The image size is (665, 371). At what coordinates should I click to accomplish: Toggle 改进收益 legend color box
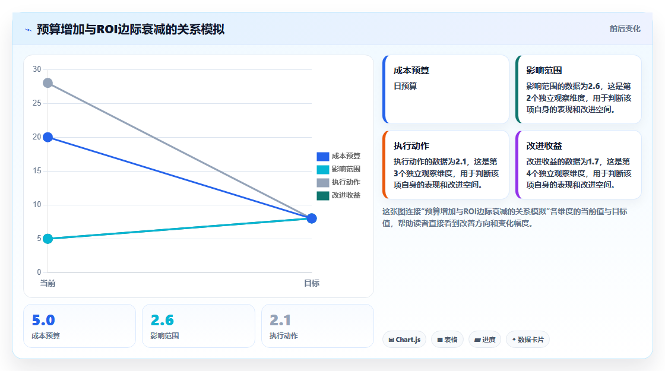(323, 195)
